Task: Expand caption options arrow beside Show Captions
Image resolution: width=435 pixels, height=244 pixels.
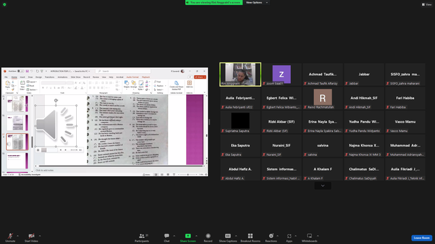Action: click(236, 236)
